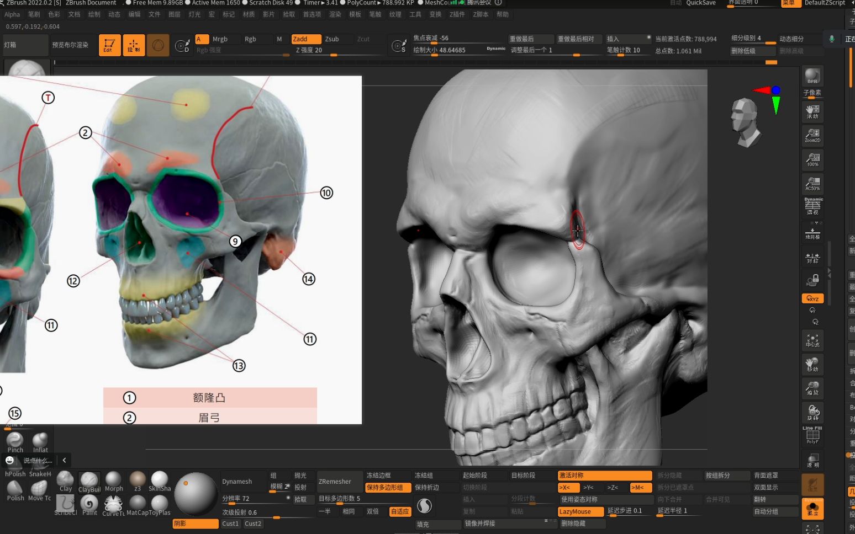Select the ClayBuildup brush
The height and width of the screenshot is (534, 855).
tap(89, 482)
